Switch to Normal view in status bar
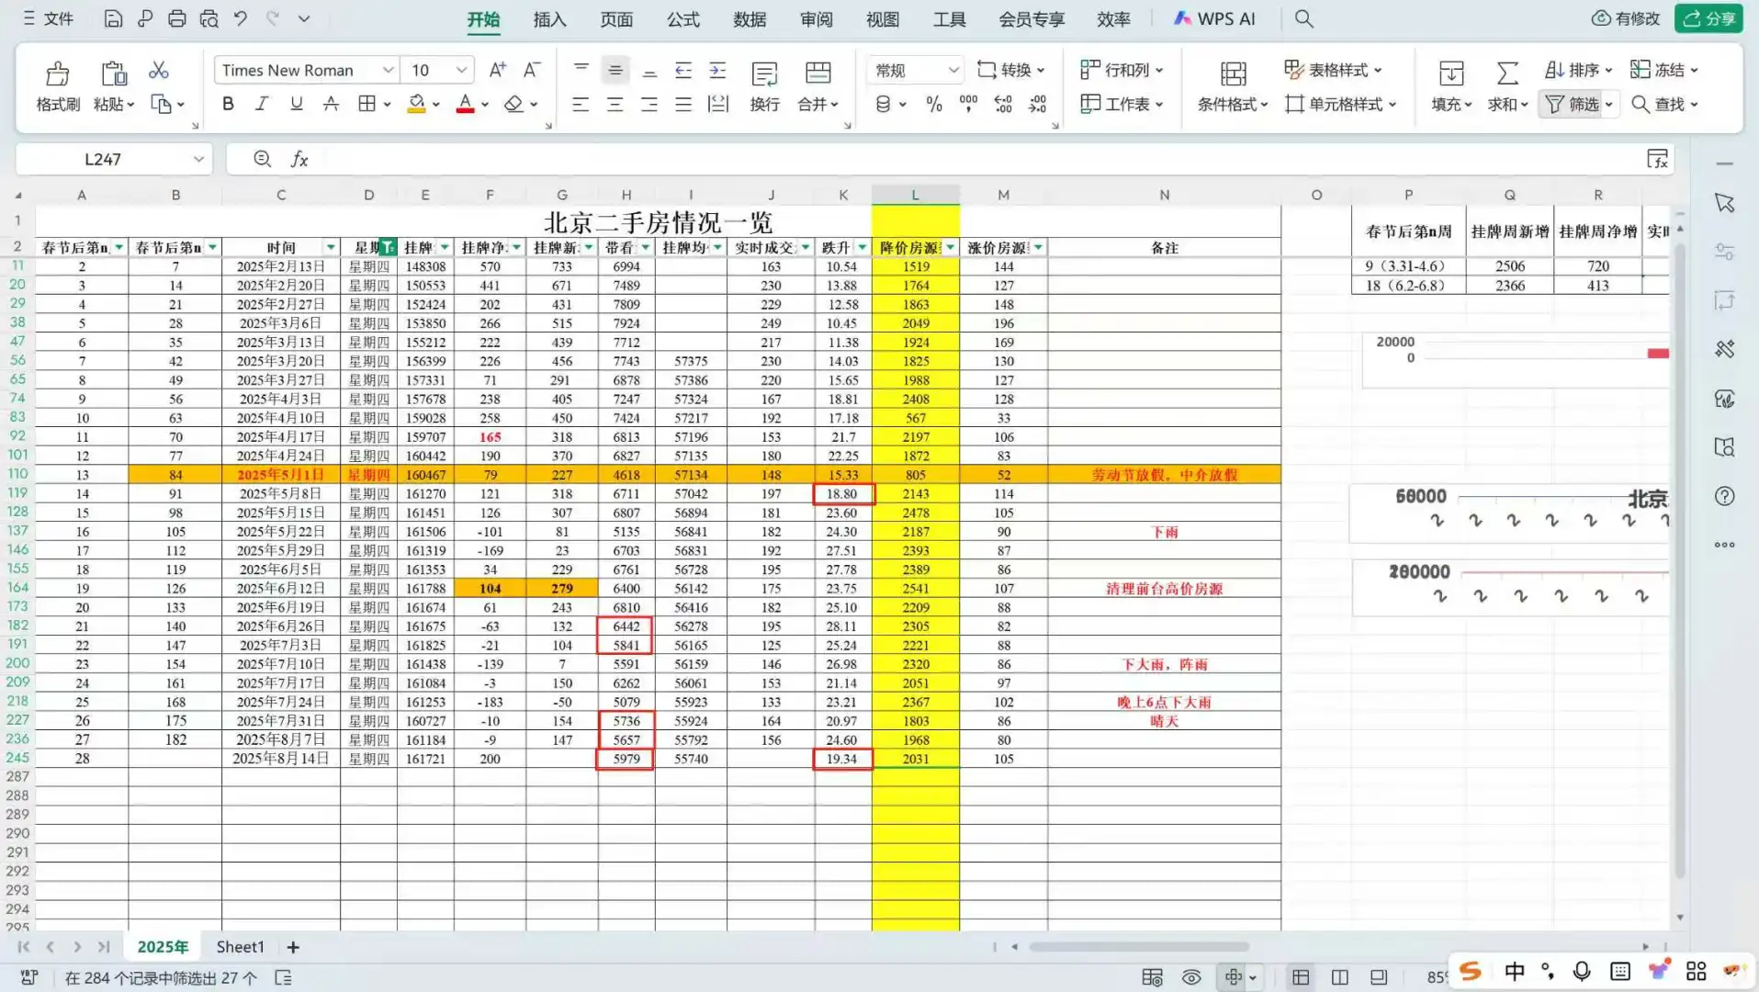The image size is (1759, 992). click(x=1300, y=977)
